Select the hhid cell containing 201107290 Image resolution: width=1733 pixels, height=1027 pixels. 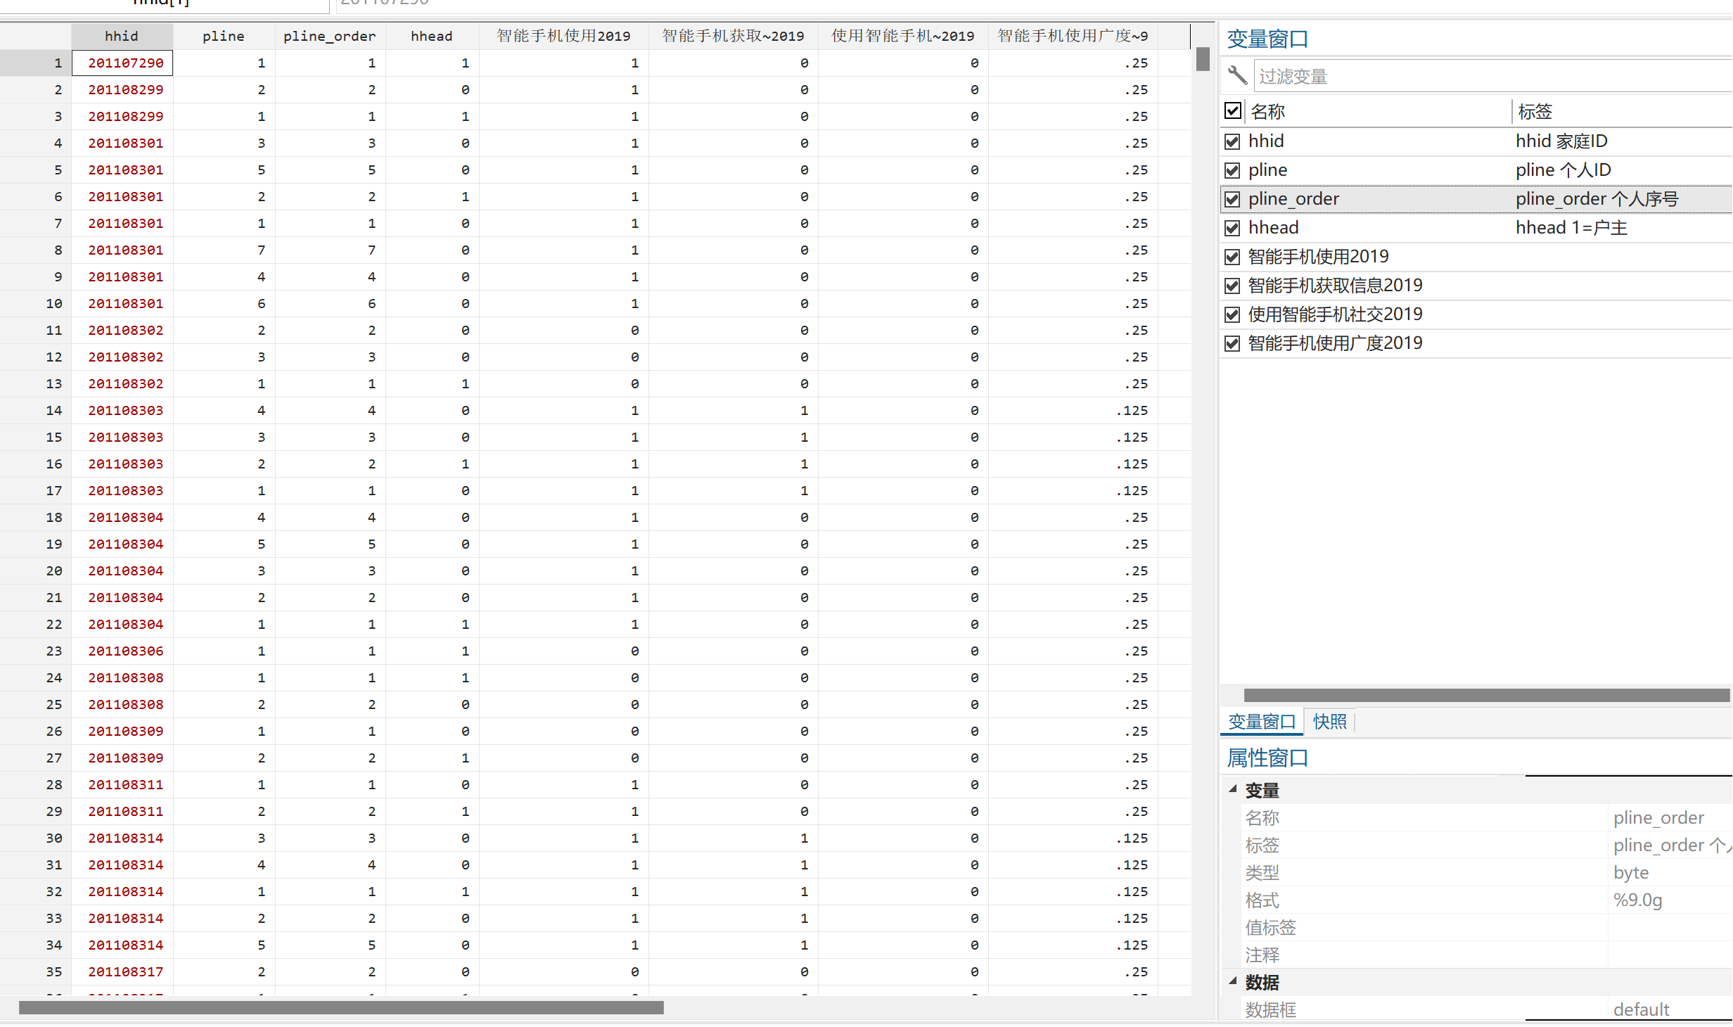pos(125,63)
